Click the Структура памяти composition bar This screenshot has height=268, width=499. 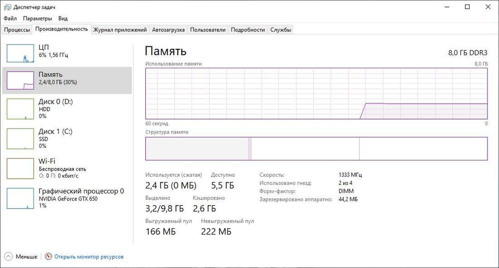click(x=316, y=148)
